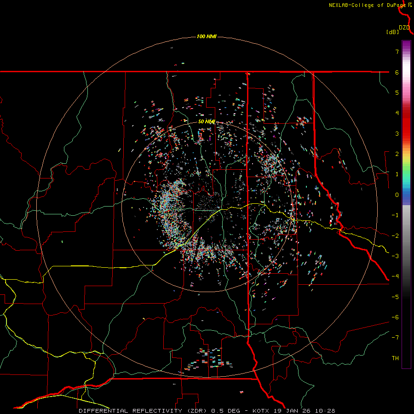Click the 2 value on the color scale
Screen dimensions: 414x414
[x=397, y=154]
